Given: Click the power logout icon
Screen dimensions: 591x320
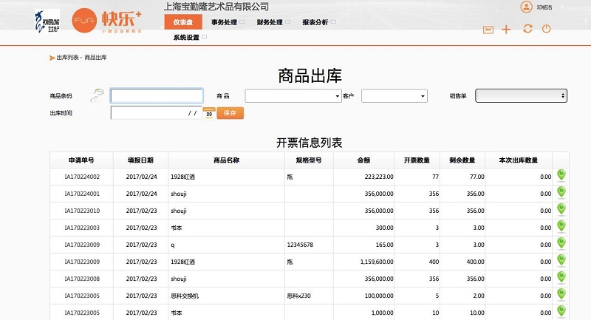Looking at the screenshot, I should [547, 30].
